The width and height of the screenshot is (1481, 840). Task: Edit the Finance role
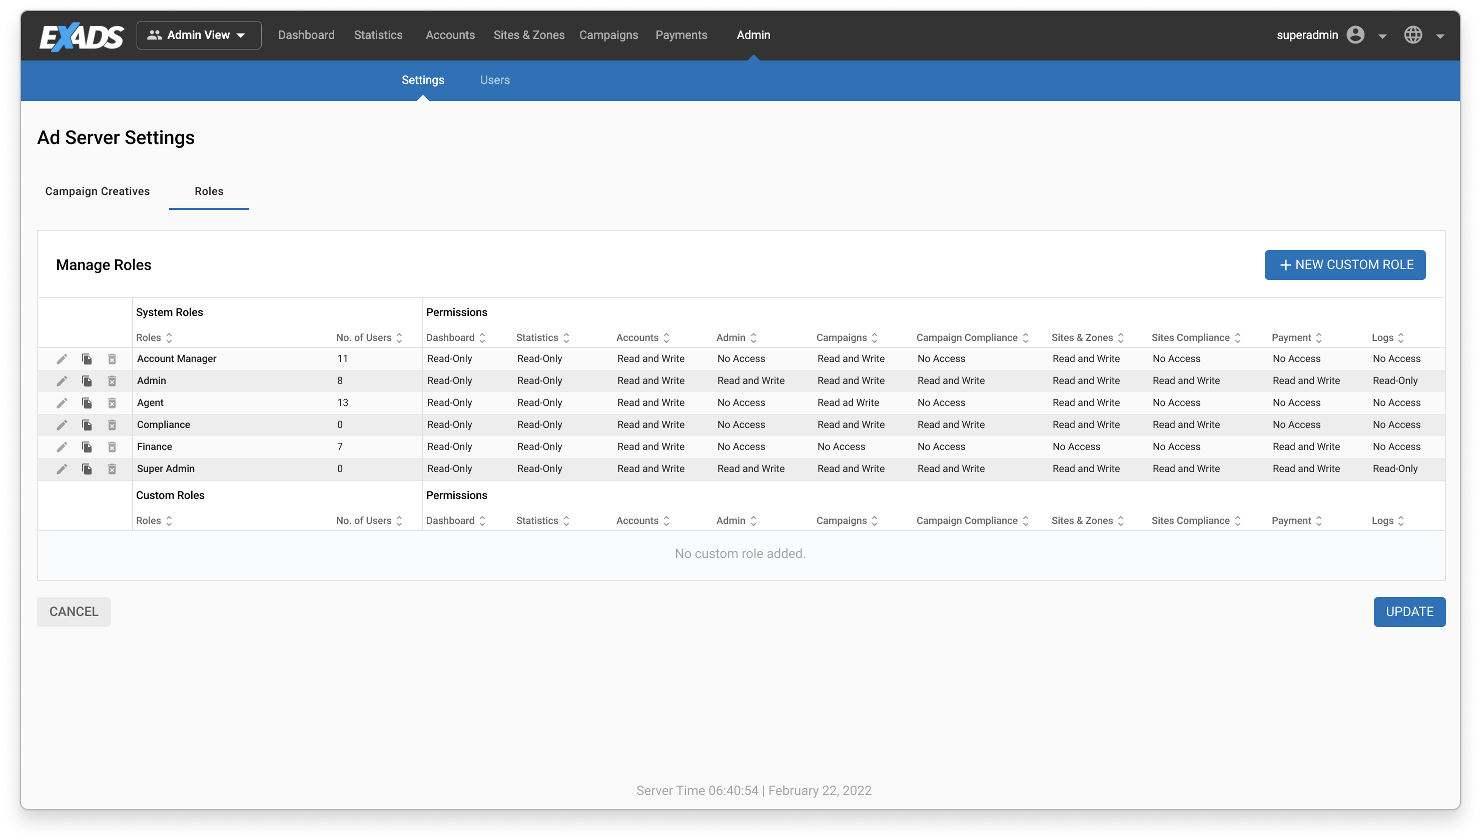62,446
